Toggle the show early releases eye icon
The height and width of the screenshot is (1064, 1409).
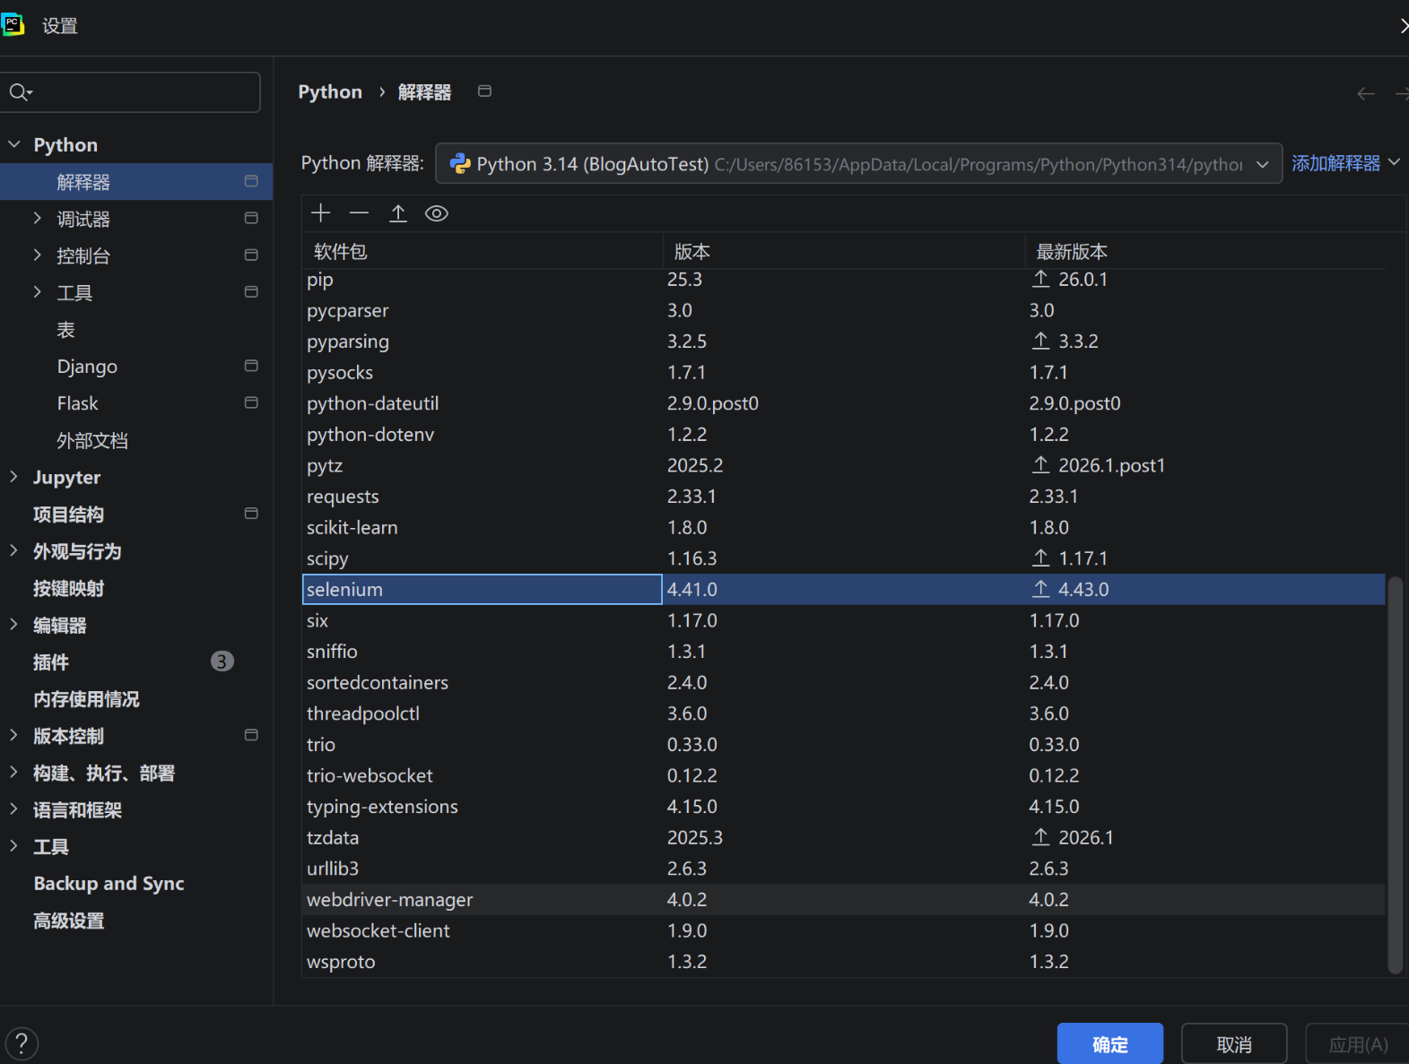click(x=437, y=213)
